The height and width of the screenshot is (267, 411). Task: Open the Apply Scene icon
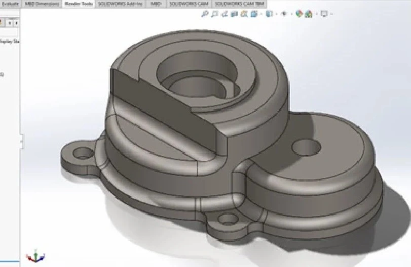(308, 14)
